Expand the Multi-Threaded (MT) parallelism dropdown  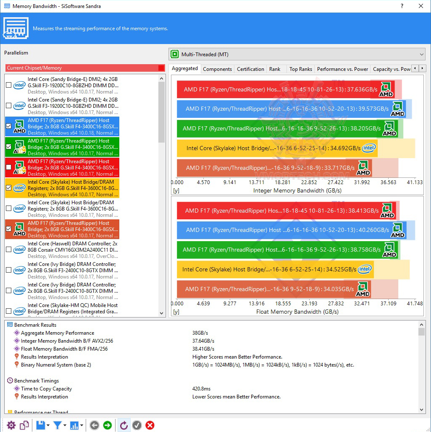(x=297, y=54)
